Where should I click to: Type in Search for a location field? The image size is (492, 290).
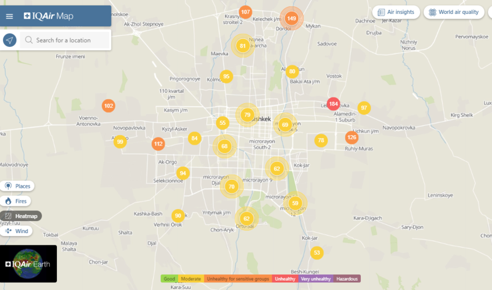click(70, 41)
